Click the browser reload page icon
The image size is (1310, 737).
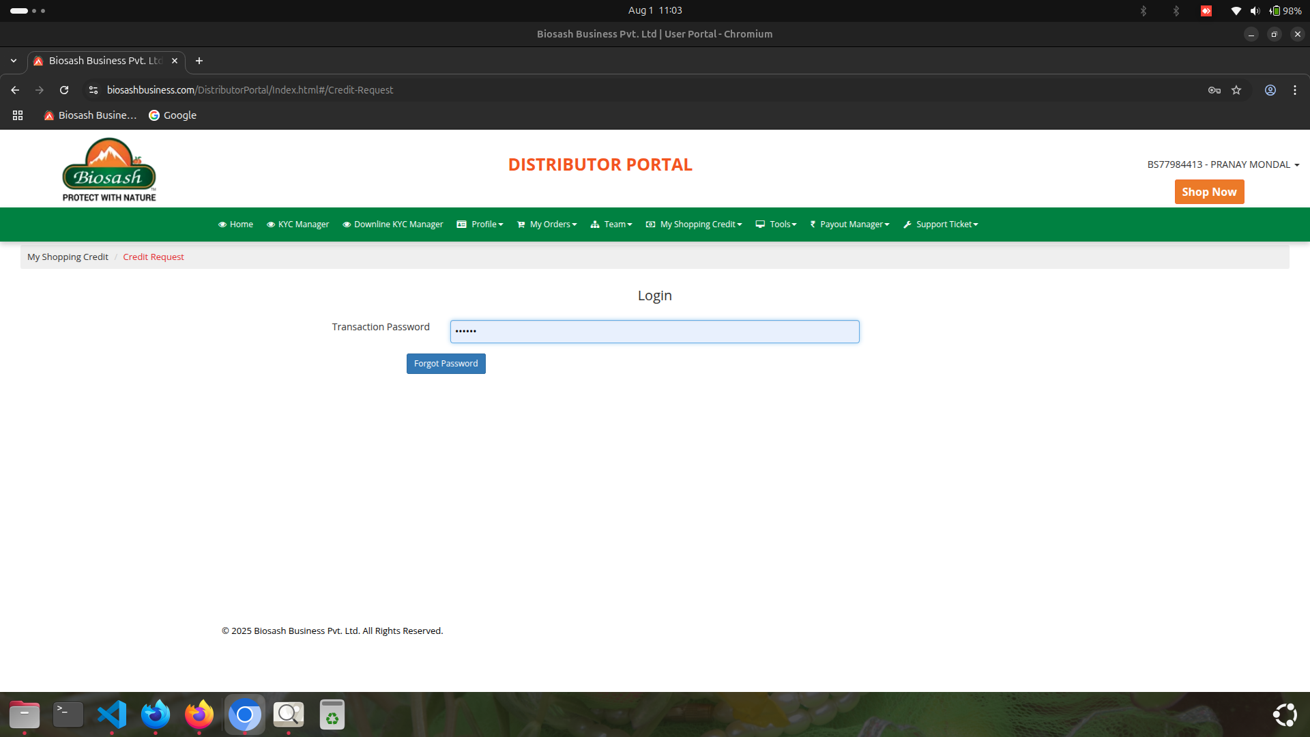[64, 90]
